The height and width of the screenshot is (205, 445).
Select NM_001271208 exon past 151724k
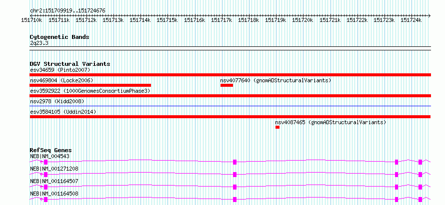[x=420, y=175]
